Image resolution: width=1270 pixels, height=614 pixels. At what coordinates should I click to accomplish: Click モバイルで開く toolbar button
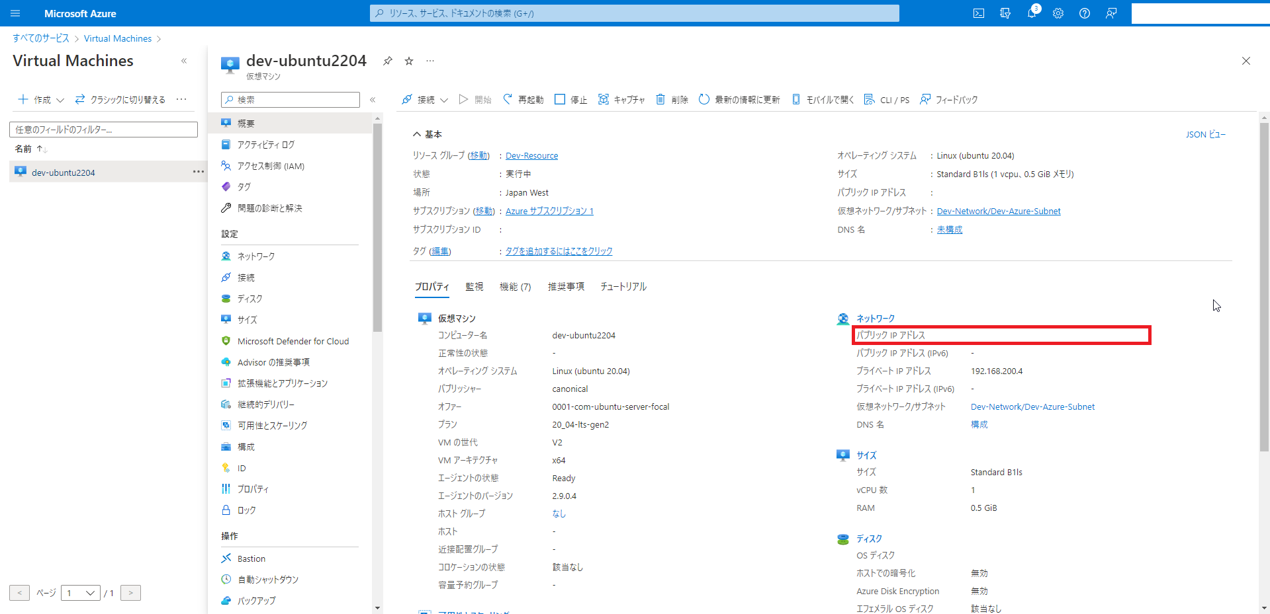click(x=823, y=100)
